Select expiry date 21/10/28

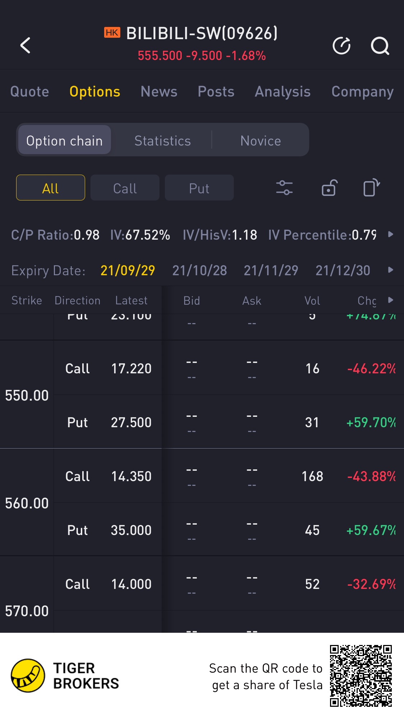point(200,270)
